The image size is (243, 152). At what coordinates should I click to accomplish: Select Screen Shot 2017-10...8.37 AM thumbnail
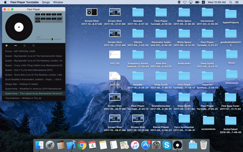92,12
